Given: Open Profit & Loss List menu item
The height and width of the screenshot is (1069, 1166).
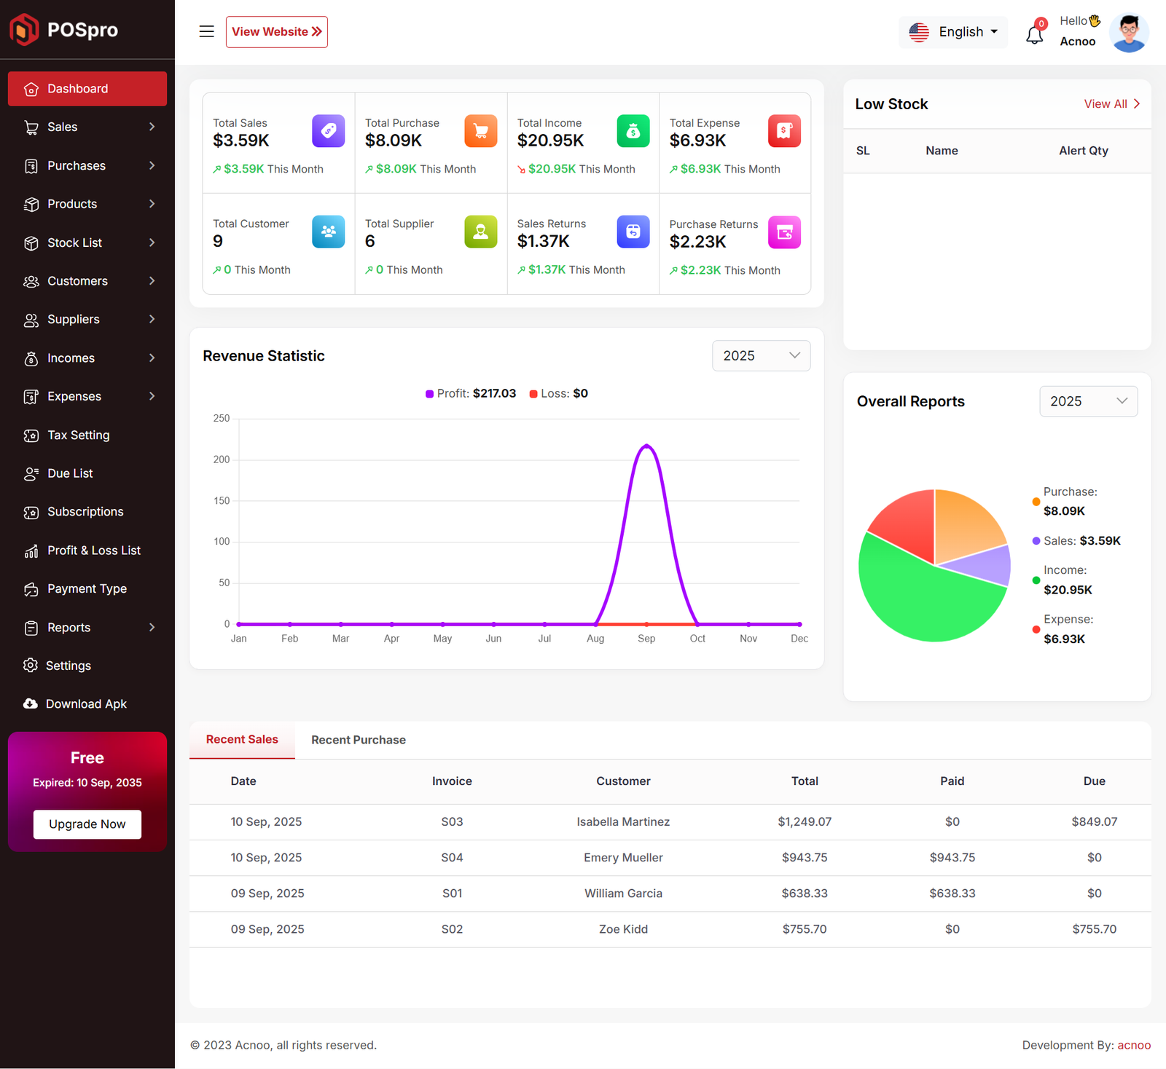Looking at the screenshot, I should (93, 551).
